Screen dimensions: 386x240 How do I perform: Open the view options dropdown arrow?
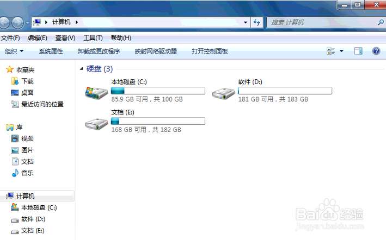coord(341,51)
